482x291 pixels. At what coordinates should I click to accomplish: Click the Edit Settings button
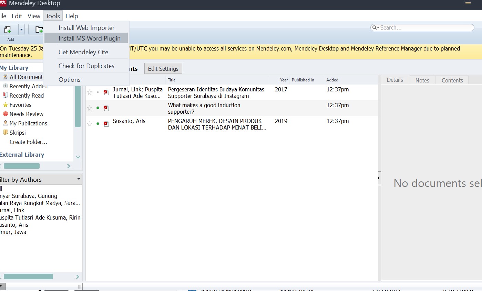163,69
